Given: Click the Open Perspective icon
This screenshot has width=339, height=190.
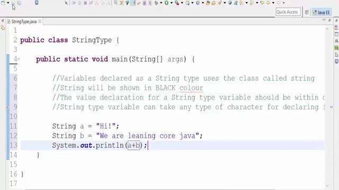Looking at the screenshot, I should click(x=307, y=12).
